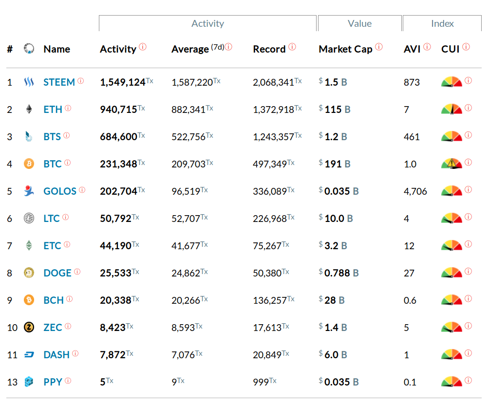This screenshot has height=404, width=488.
Task: Click DASH activity value 7,872
Action: pos(116,354)
